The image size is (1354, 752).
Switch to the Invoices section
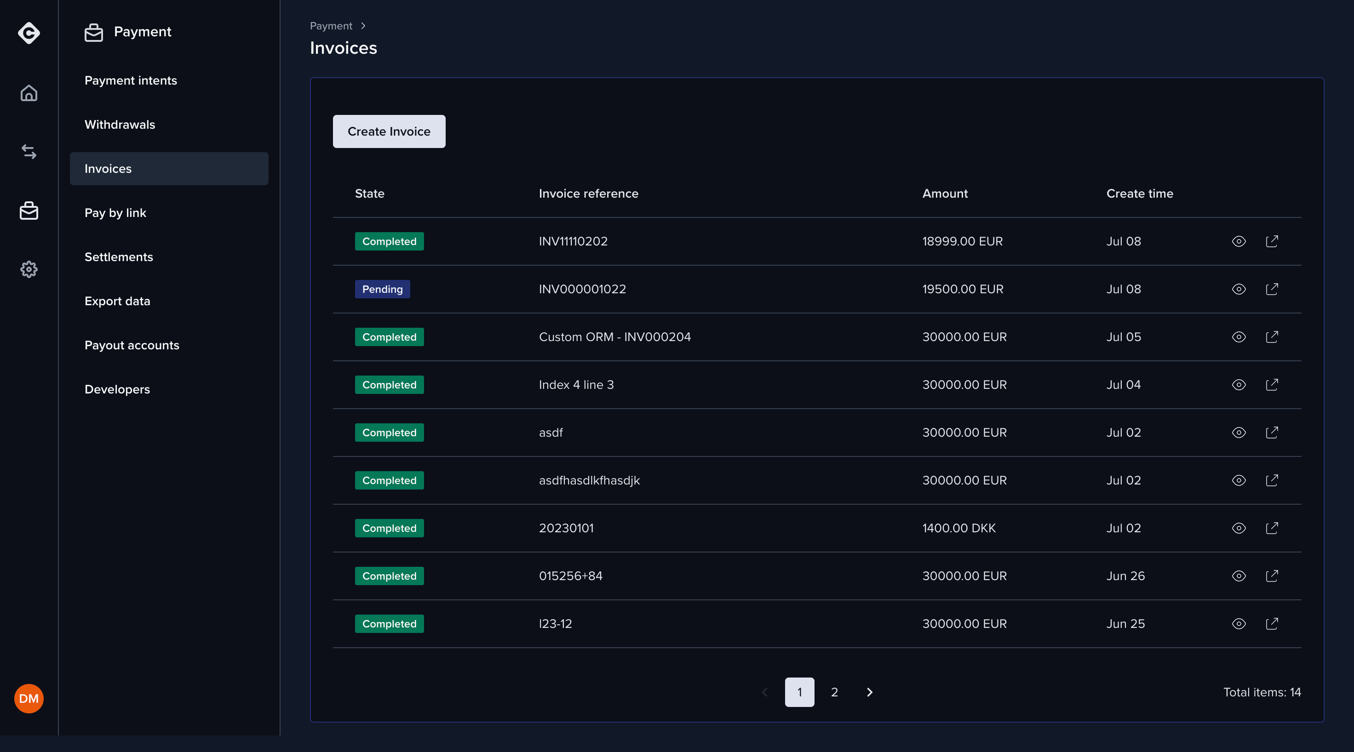point(108,169)
